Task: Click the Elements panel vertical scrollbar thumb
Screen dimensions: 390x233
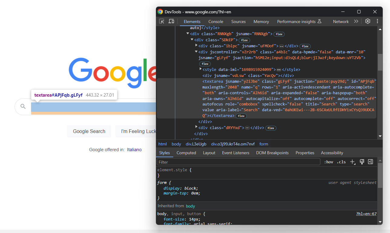Action: pyautogui.click(x=380, y=62)
